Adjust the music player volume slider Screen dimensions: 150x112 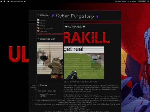(142, 1)
